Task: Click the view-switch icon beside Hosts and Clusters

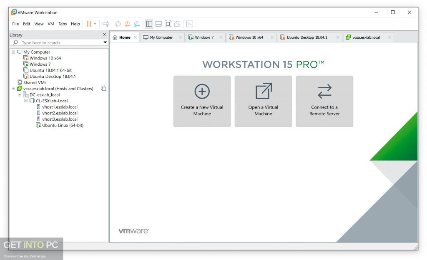Action: coord(103,88)
